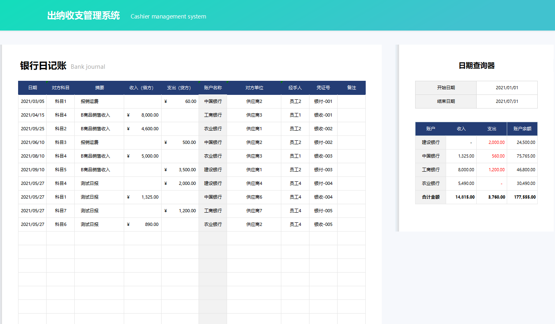
Task: Select the 凭证号 column header
Action: [x=324, y=88]
